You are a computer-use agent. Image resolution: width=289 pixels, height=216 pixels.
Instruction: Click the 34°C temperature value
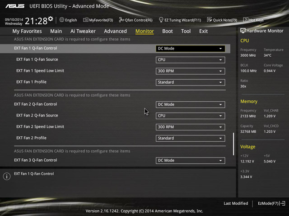[x=267, y=55]
